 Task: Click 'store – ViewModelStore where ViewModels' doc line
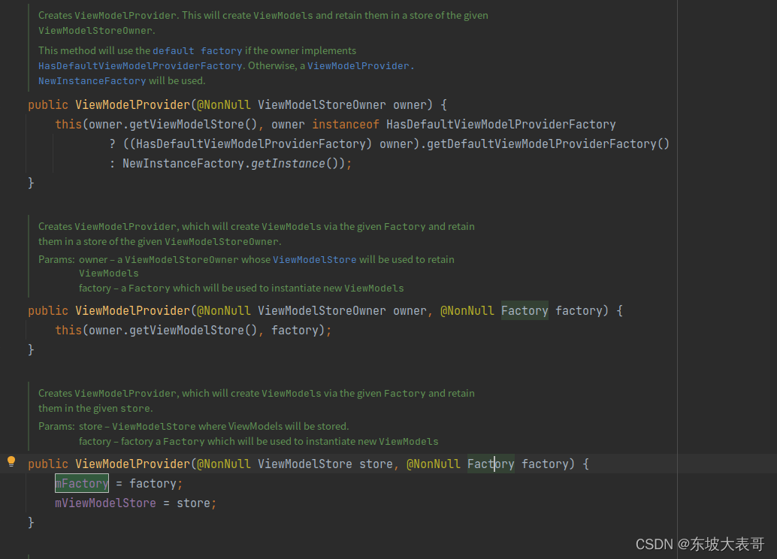click(x=213, y=427)
